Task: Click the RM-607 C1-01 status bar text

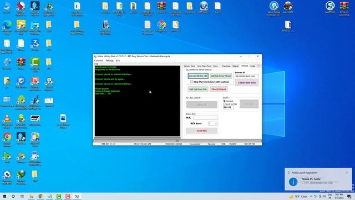Action: coord(109,144)
